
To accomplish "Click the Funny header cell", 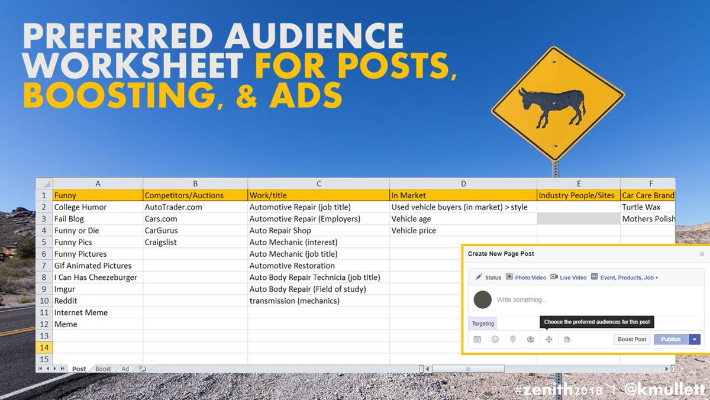I will click(x=98, y=195).
